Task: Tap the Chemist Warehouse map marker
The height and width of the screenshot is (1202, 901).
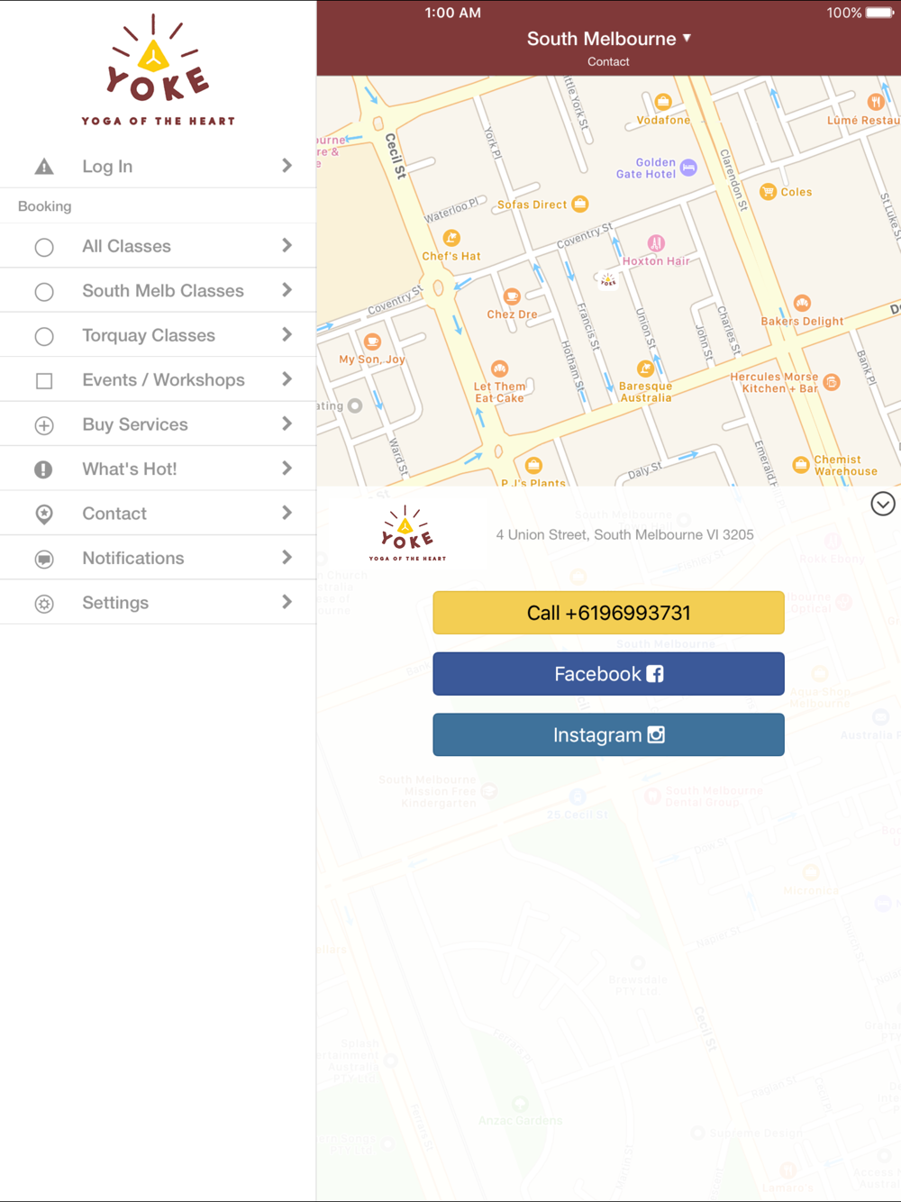Action: (x=800, y=465)
